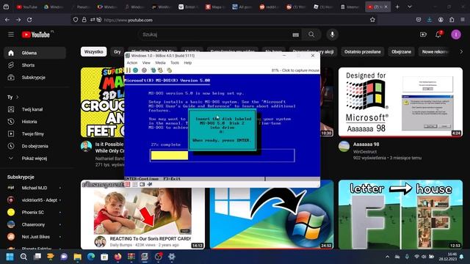The width and height of the screenshot is (470, 264).
Task: Open the Action menu in 86Box
Action: [132, 63]
